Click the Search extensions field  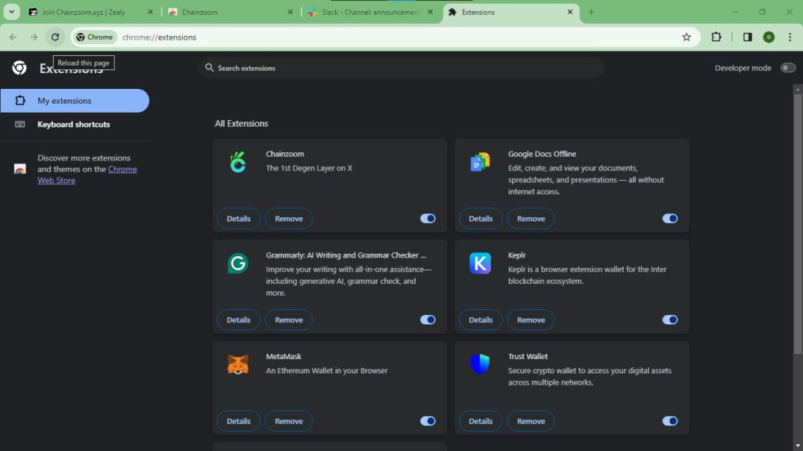(x=401, y=68)
